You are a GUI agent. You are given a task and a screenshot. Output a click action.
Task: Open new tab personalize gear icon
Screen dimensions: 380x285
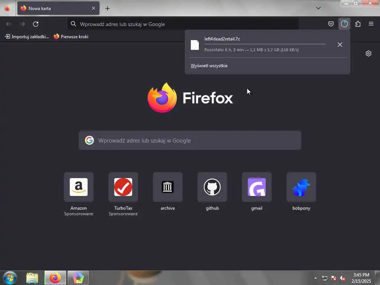coord(368,53)
